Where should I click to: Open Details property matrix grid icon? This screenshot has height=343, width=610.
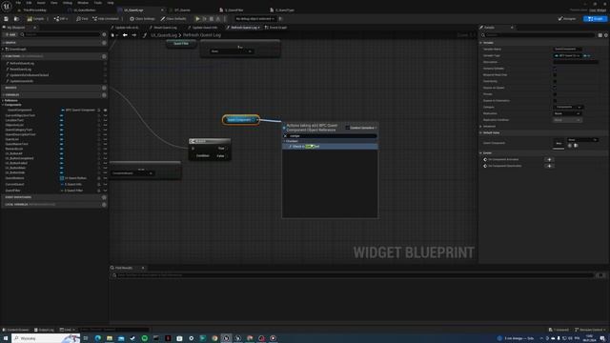coord(600,35)
